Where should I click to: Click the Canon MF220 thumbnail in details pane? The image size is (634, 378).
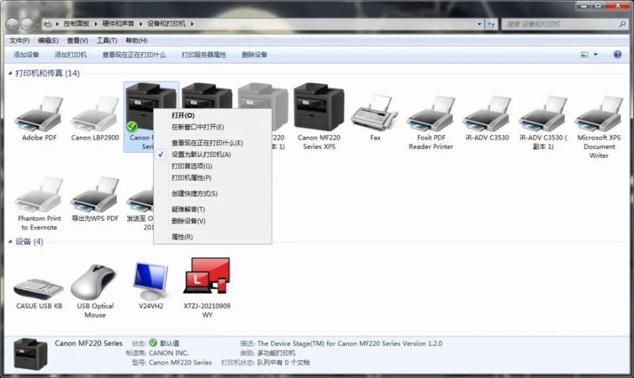[30, 353]
